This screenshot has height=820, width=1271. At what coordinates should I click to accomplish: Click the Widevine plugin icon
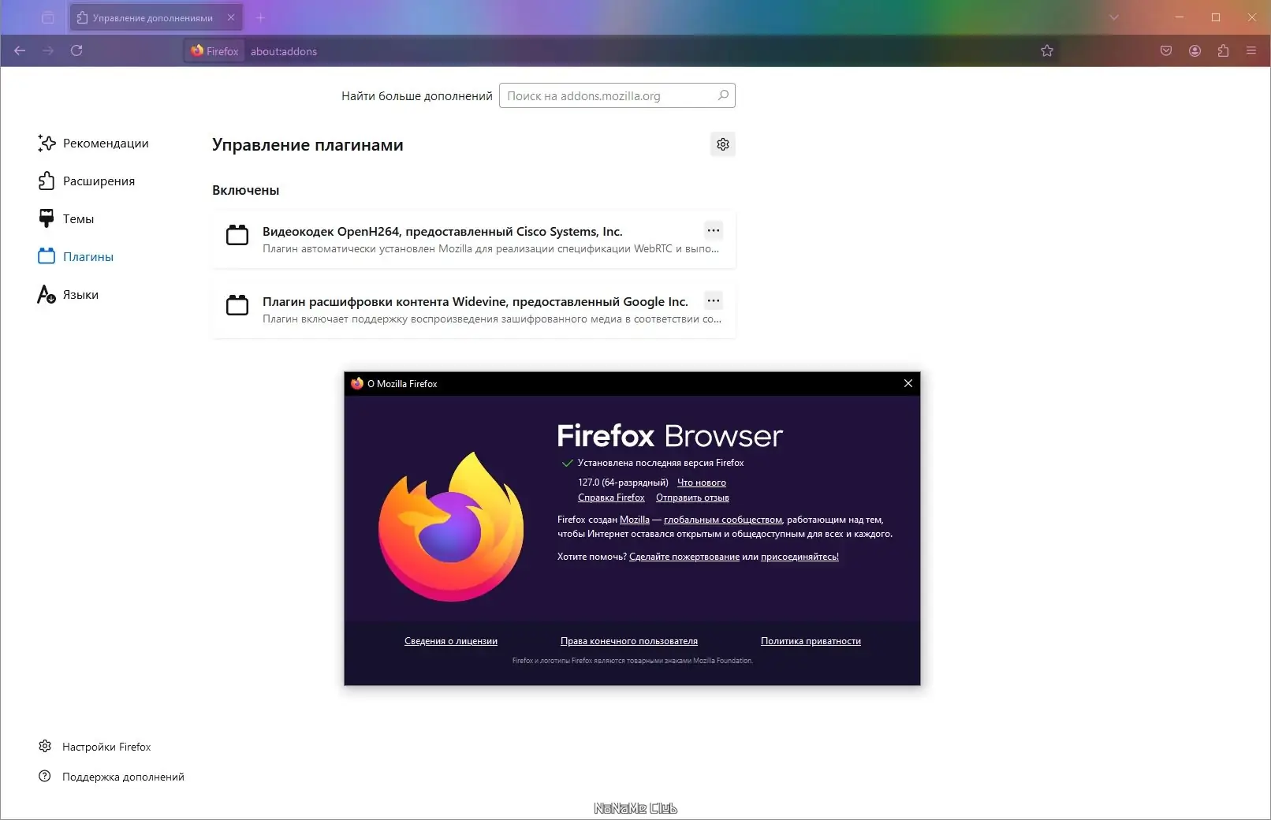coord(237,305)
